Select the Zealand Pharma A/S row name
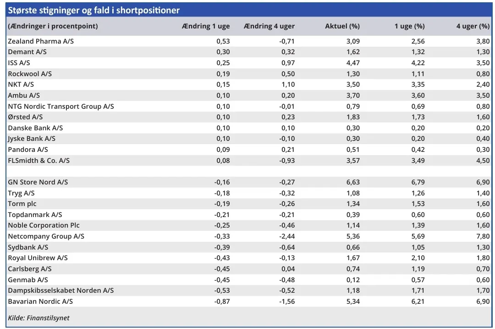 pyautogui.click(x=41, y=41)
